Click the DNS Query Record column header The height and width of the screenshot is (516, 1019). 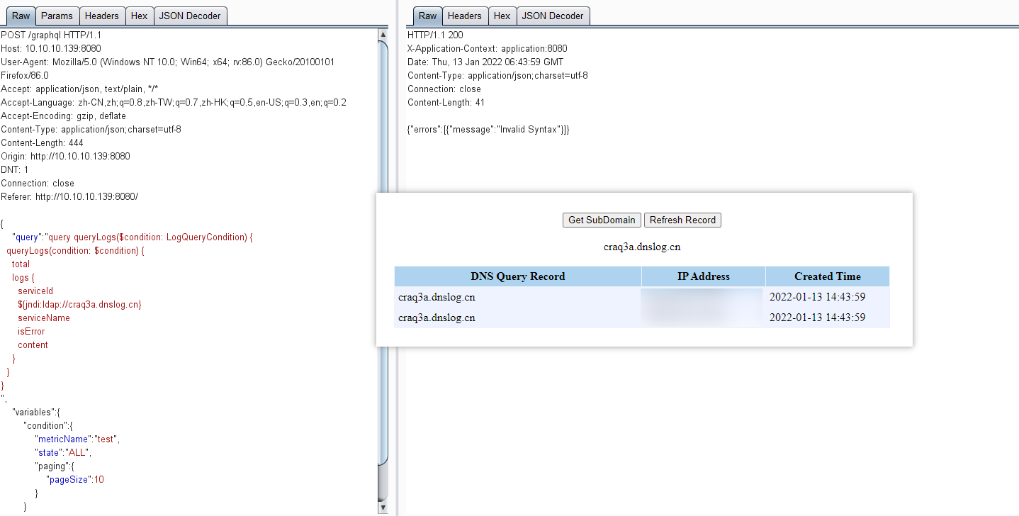tap(518, 276)
